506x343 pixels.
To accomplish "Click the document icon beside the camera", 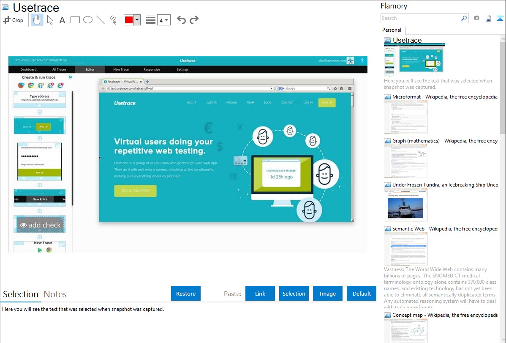I will 488,18.
